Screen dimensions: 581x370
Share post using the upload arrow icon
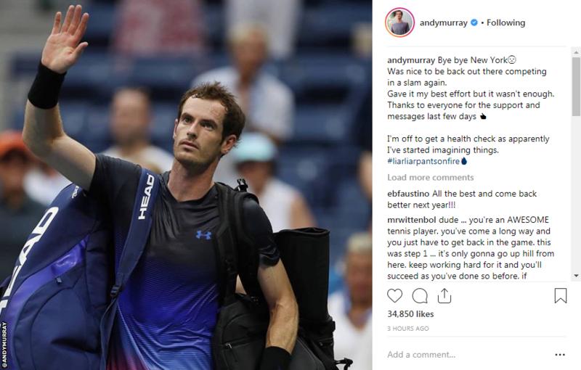click(444, 295)
